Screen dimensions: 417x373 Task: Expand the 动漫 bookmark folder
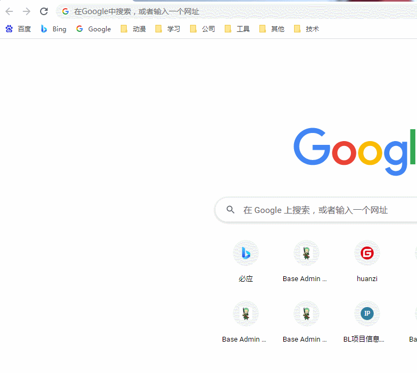[x=133, y=29]
